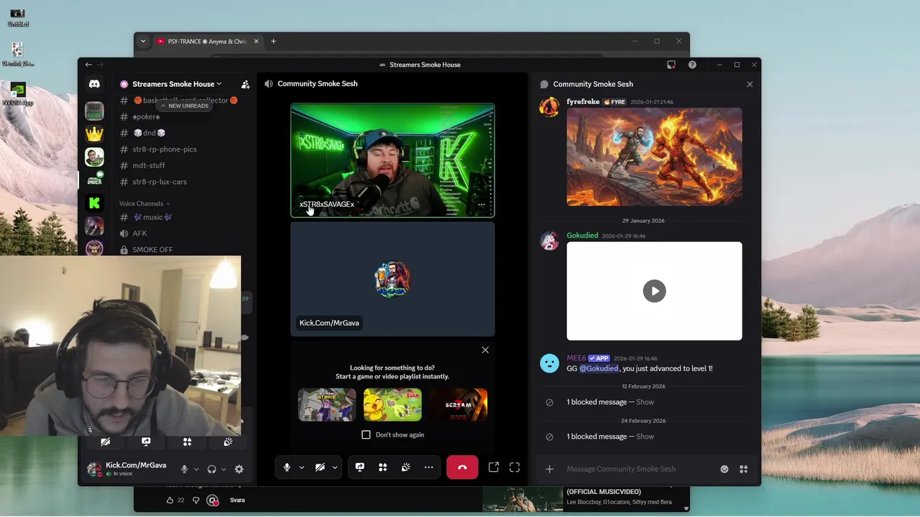Close the Community Smoke Sesh chat panel
Image resolution: width=920 pixels, height=517 pixels.
750,84
